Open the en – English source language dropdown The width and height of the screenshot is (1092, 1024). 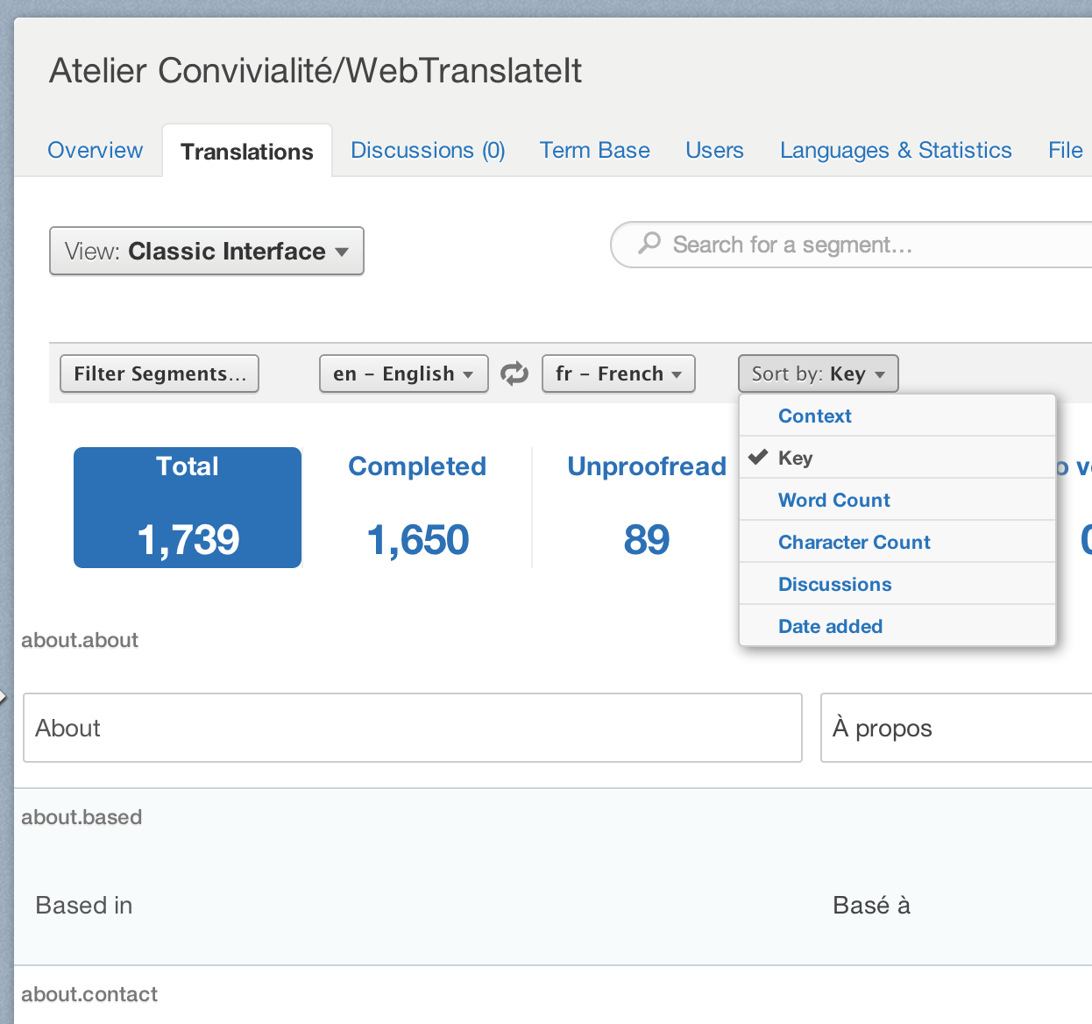pos(404,373)
